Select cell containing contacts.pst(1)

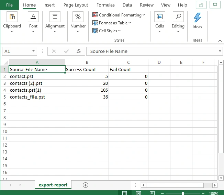click(37, 90)
